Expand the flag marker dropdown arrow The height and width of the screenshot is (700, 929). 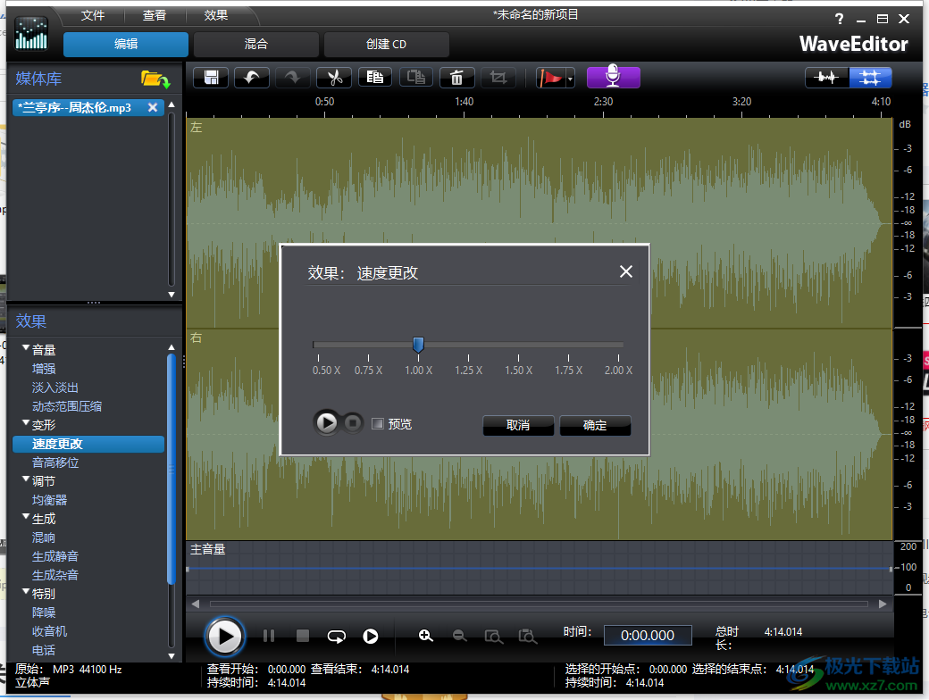click(x=570, y=78)
